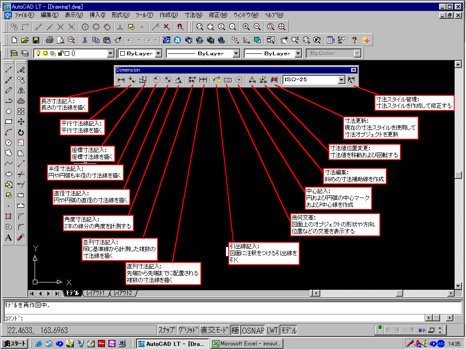Open the ファイル(F) menu
The image size is (466, 350).
(24, 15)
